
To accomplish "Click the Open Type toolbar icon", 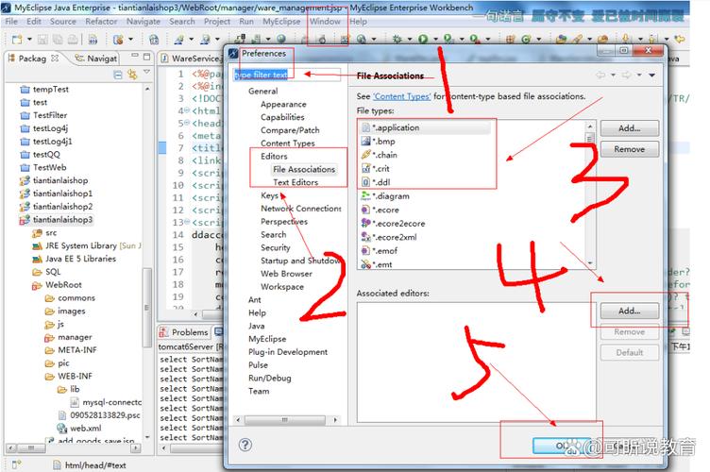I will click(x=561, y=40).
